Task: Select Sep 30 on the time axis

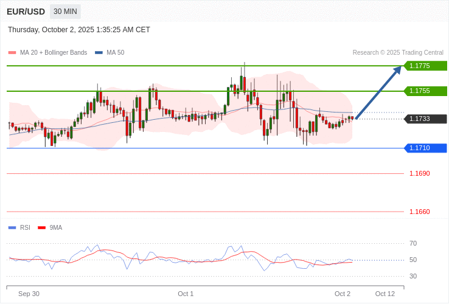Action: (x=29, y=294)
